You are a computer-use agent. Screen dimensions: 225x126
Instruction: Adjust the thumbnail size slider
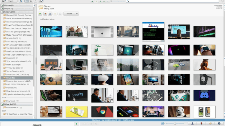pyautogui.click(x=175, y=123)
